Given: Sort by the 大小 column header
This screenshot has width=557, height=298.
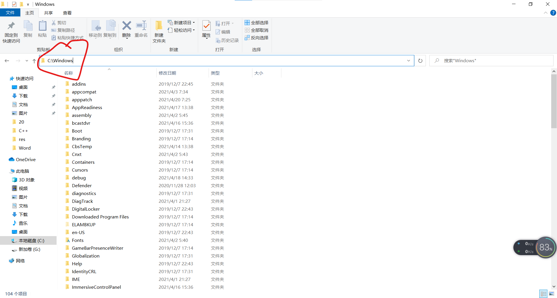Looking at the screenshot, I should click(259, 73).
